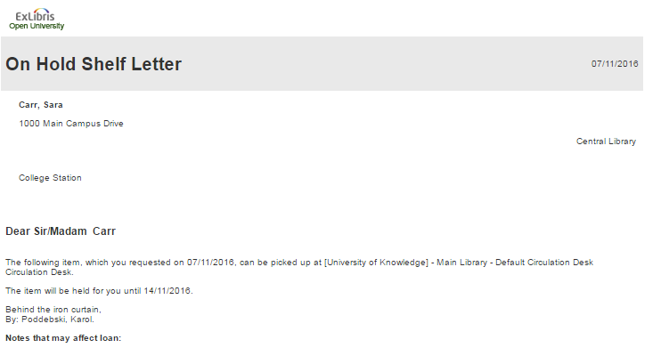The image size is (661, 356).
Task: Click the Dear Sir/Madam Carr greeting
Action: click(61, 231)
